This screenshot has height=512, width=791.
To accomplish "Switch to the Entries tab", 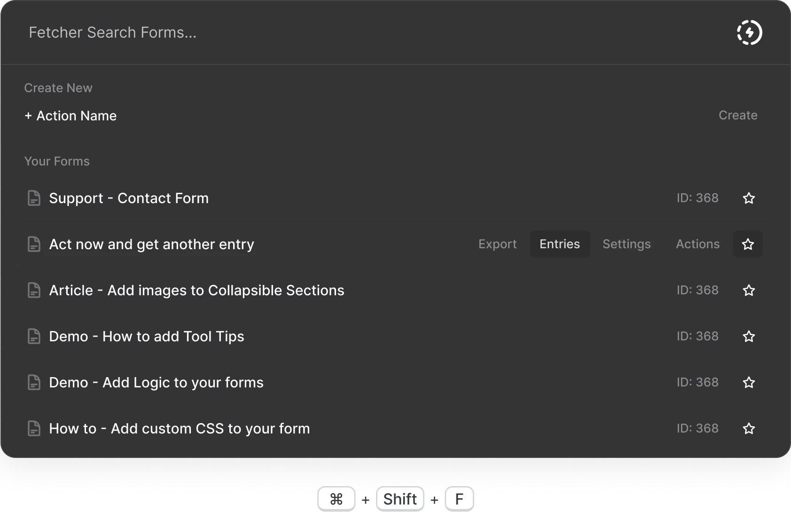I will click(560, 244).
